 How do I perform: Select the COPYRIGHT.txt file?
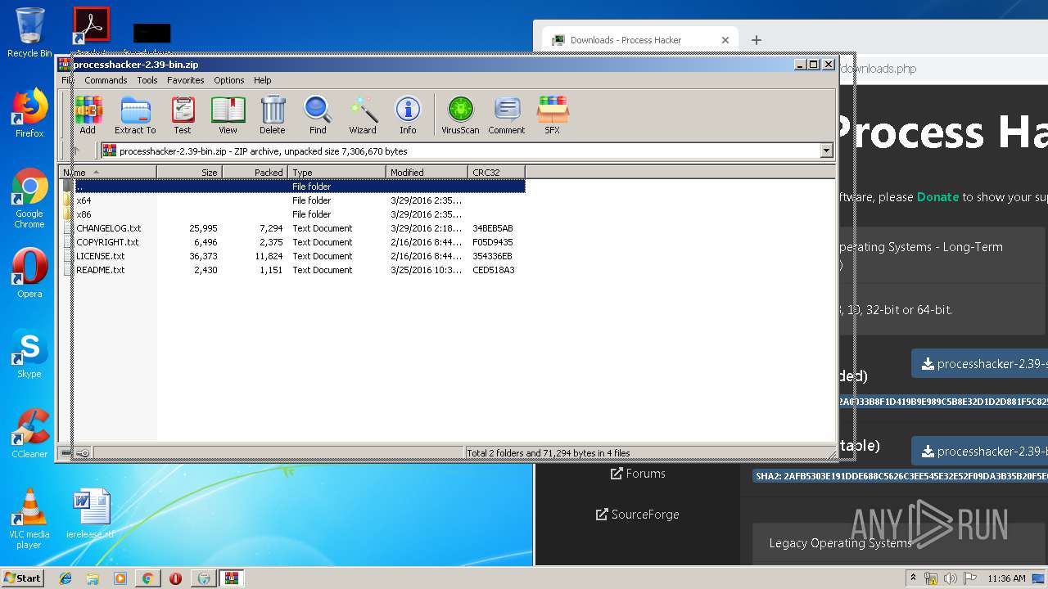point(293,242)
